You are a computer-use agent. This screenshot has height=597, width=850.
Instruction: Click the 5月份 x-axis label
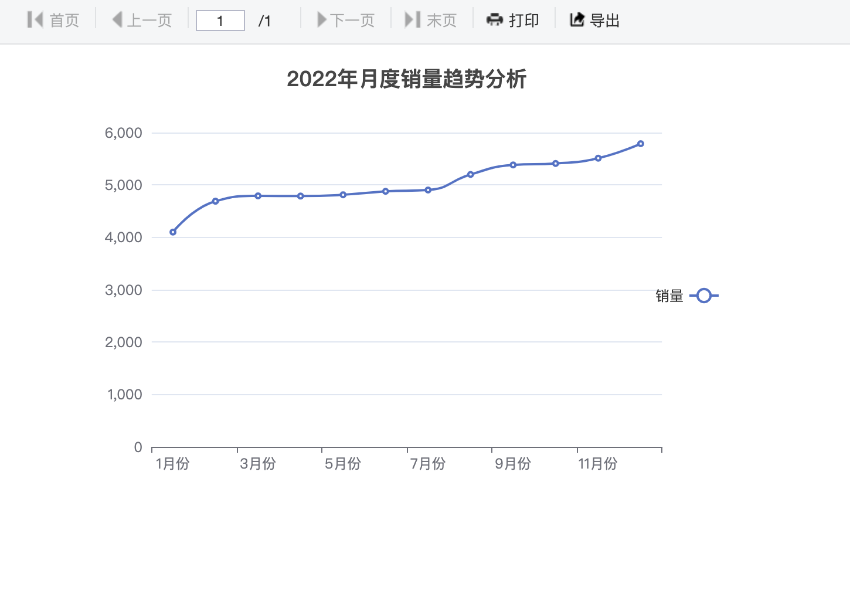pyautogui.click(x=343, y=464)
